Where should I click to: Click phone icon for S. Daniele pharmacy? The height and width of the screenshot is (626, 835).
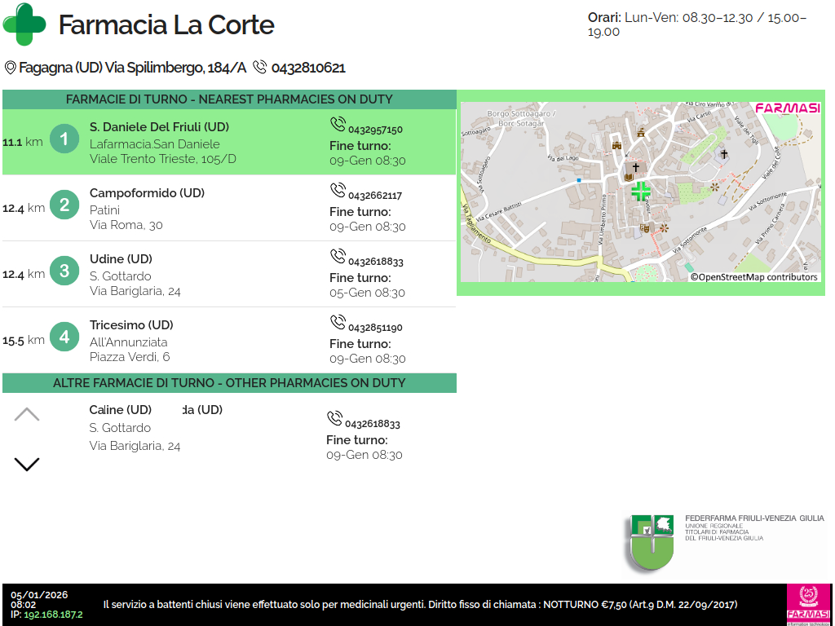click(x=338, y=125)
